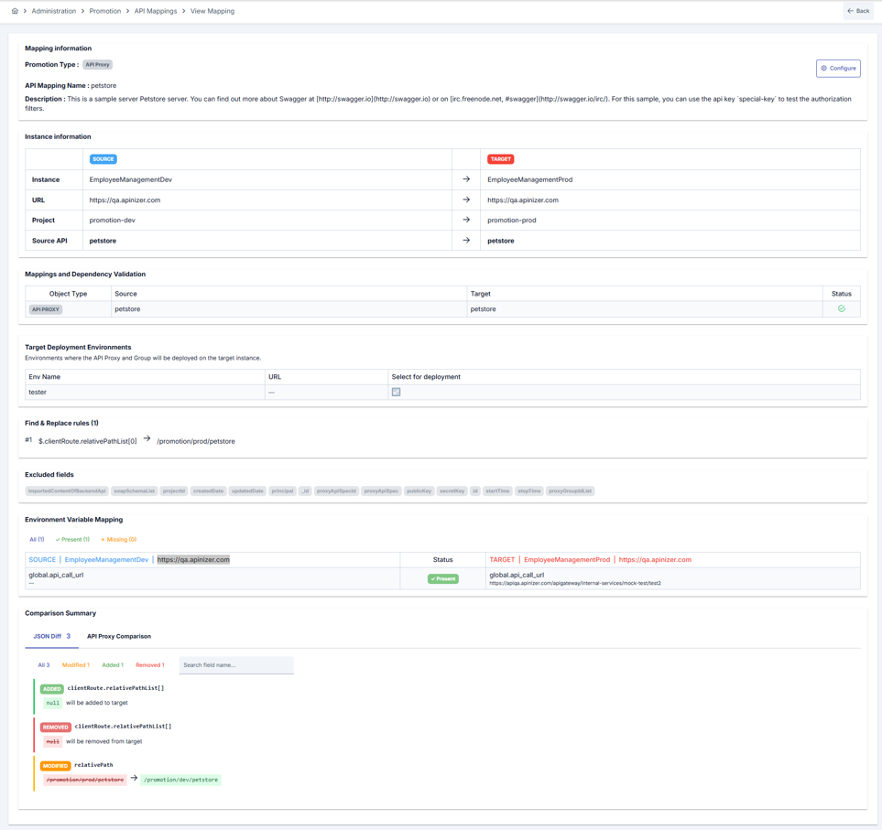Click the MODIFIED diff badge
This screenshot has width=882, height=830.
click(x=55, y=766)
